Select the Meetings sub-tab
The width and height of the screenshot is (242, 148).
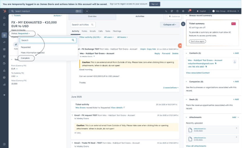pos(117,31)
